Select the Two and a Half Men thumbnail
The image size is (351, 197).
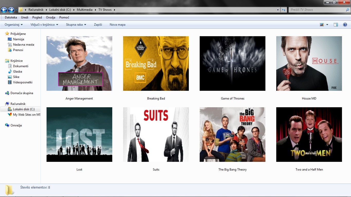coord(309,134)
